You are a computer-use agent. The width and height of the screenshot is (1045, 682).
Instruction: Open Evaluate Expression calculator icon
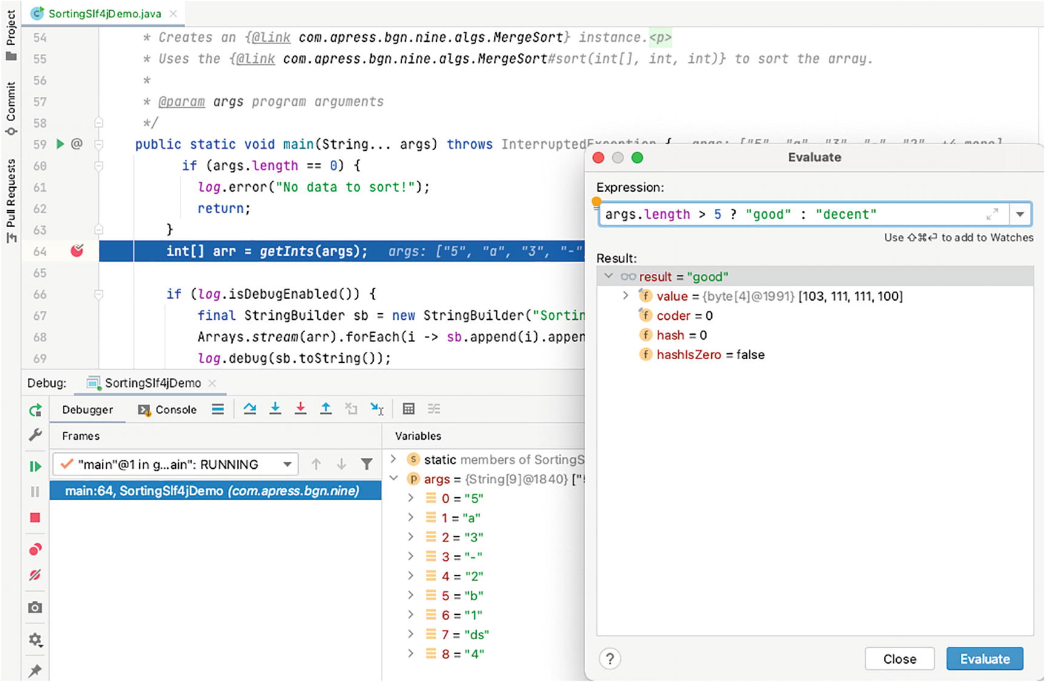[409, 409]
